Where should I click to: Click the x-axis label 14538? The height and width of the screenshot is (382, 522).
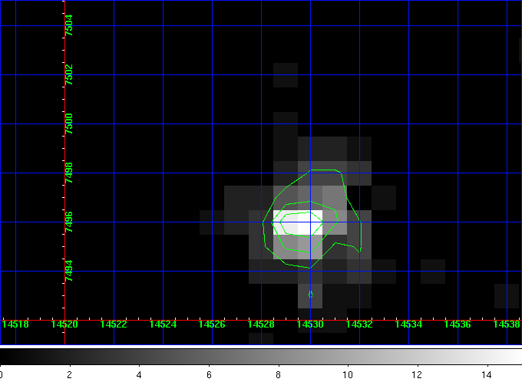507,324
